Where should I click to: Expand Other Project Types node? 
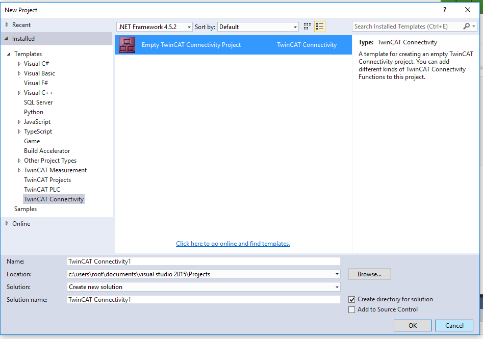point(19,161)
